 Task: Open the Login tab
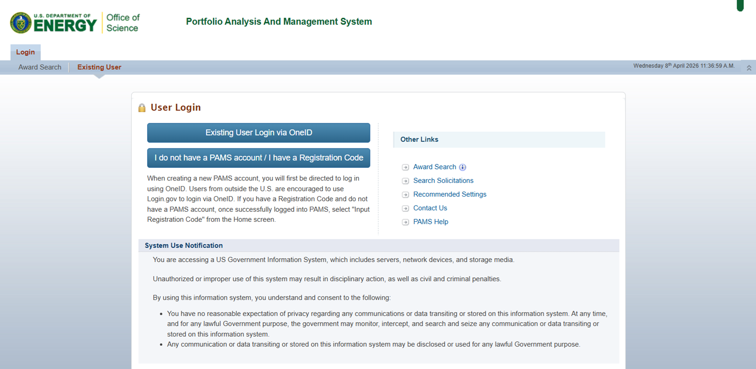25,52
